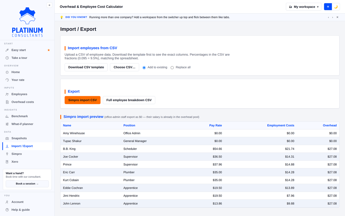
Task: Click the Snapshots camera icon
Action: point(7,138)
